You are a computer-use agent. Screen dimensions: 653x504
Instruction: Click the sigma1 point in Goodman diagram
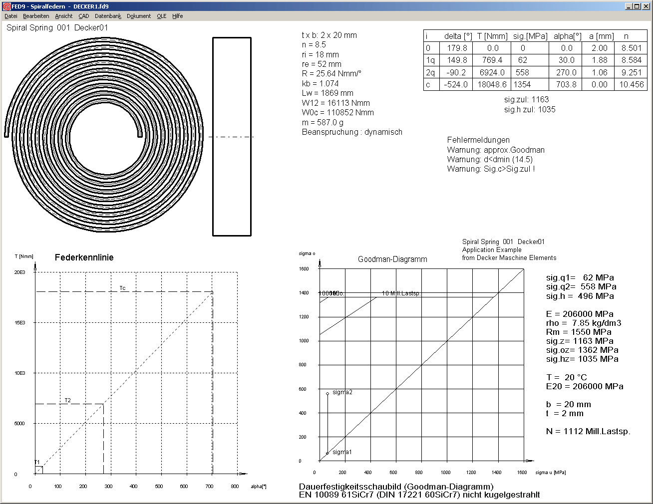pos(327,453)
